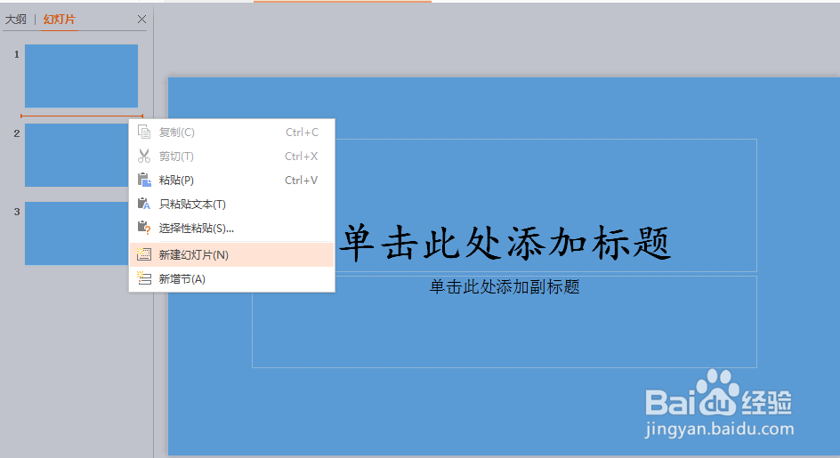Close the slide thumbnail panel
This screenshot has height=458, width=840.
click(141, 20)
